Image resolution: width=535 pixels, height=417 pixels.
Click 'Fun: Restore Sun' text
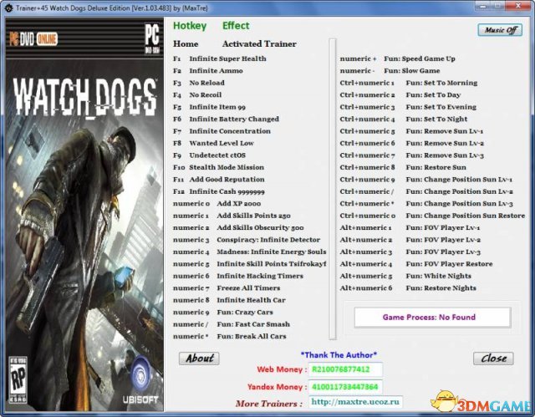pos(436,167)
